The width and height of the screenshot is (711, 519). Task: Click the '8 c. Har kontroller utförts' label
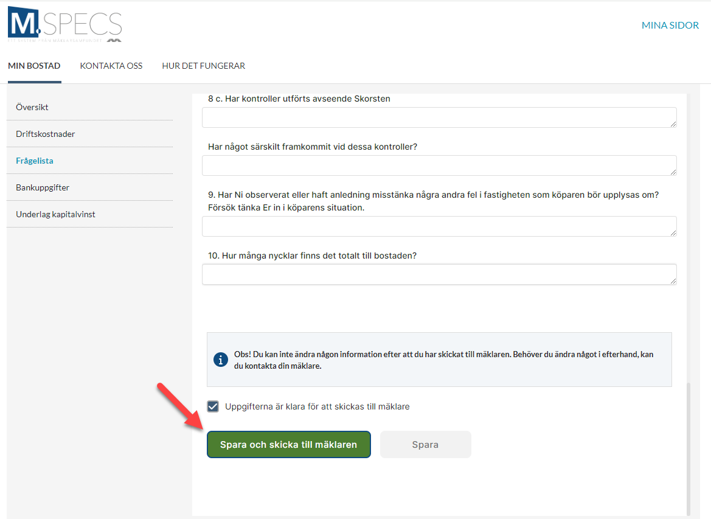[299, 99]
